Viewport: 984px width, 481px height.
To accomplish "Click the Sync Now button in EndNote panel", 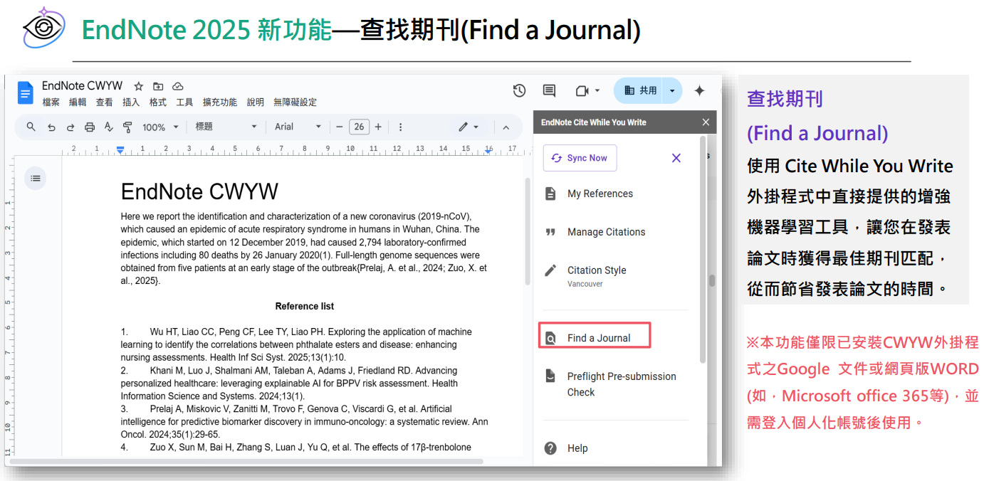I will tap(580, 157).
